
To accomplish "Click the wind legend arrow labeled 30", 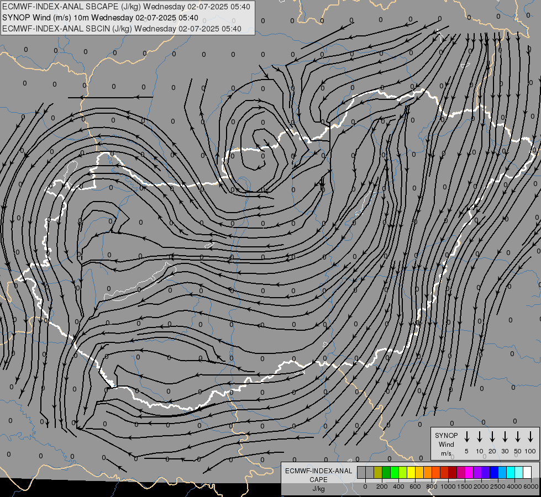I will tap(505, 436).
